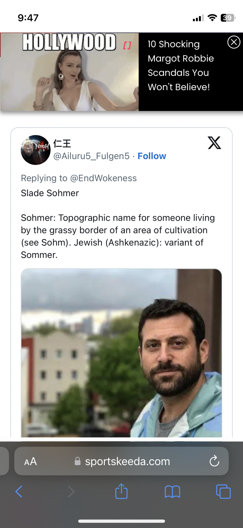The height and width of the screenshot is (528, 243).
Task: Open the Safari share sheet icon
Action: click(x=122, y=491)
